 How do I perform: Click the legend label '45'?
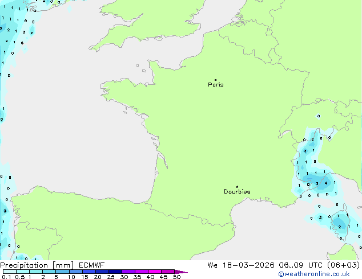163,277
